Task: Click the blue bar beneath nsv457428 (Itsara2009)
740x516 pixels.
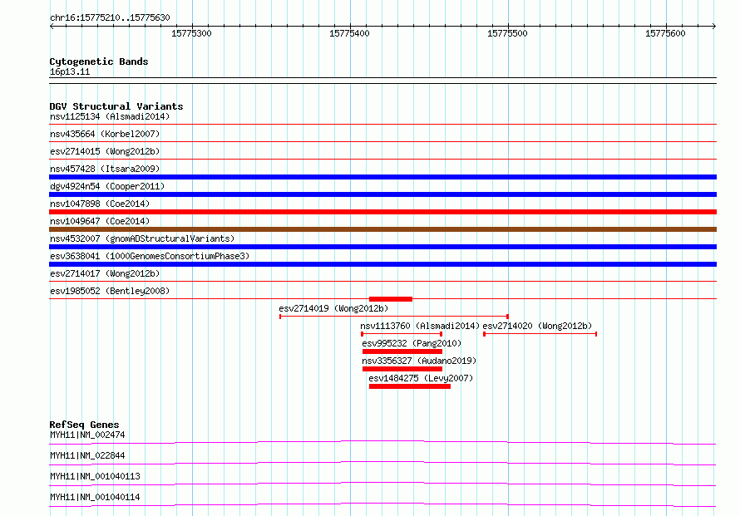Action: pos(382,177)
